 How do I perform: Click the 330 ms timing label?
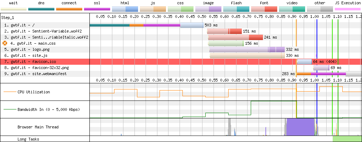pos(292,55)
